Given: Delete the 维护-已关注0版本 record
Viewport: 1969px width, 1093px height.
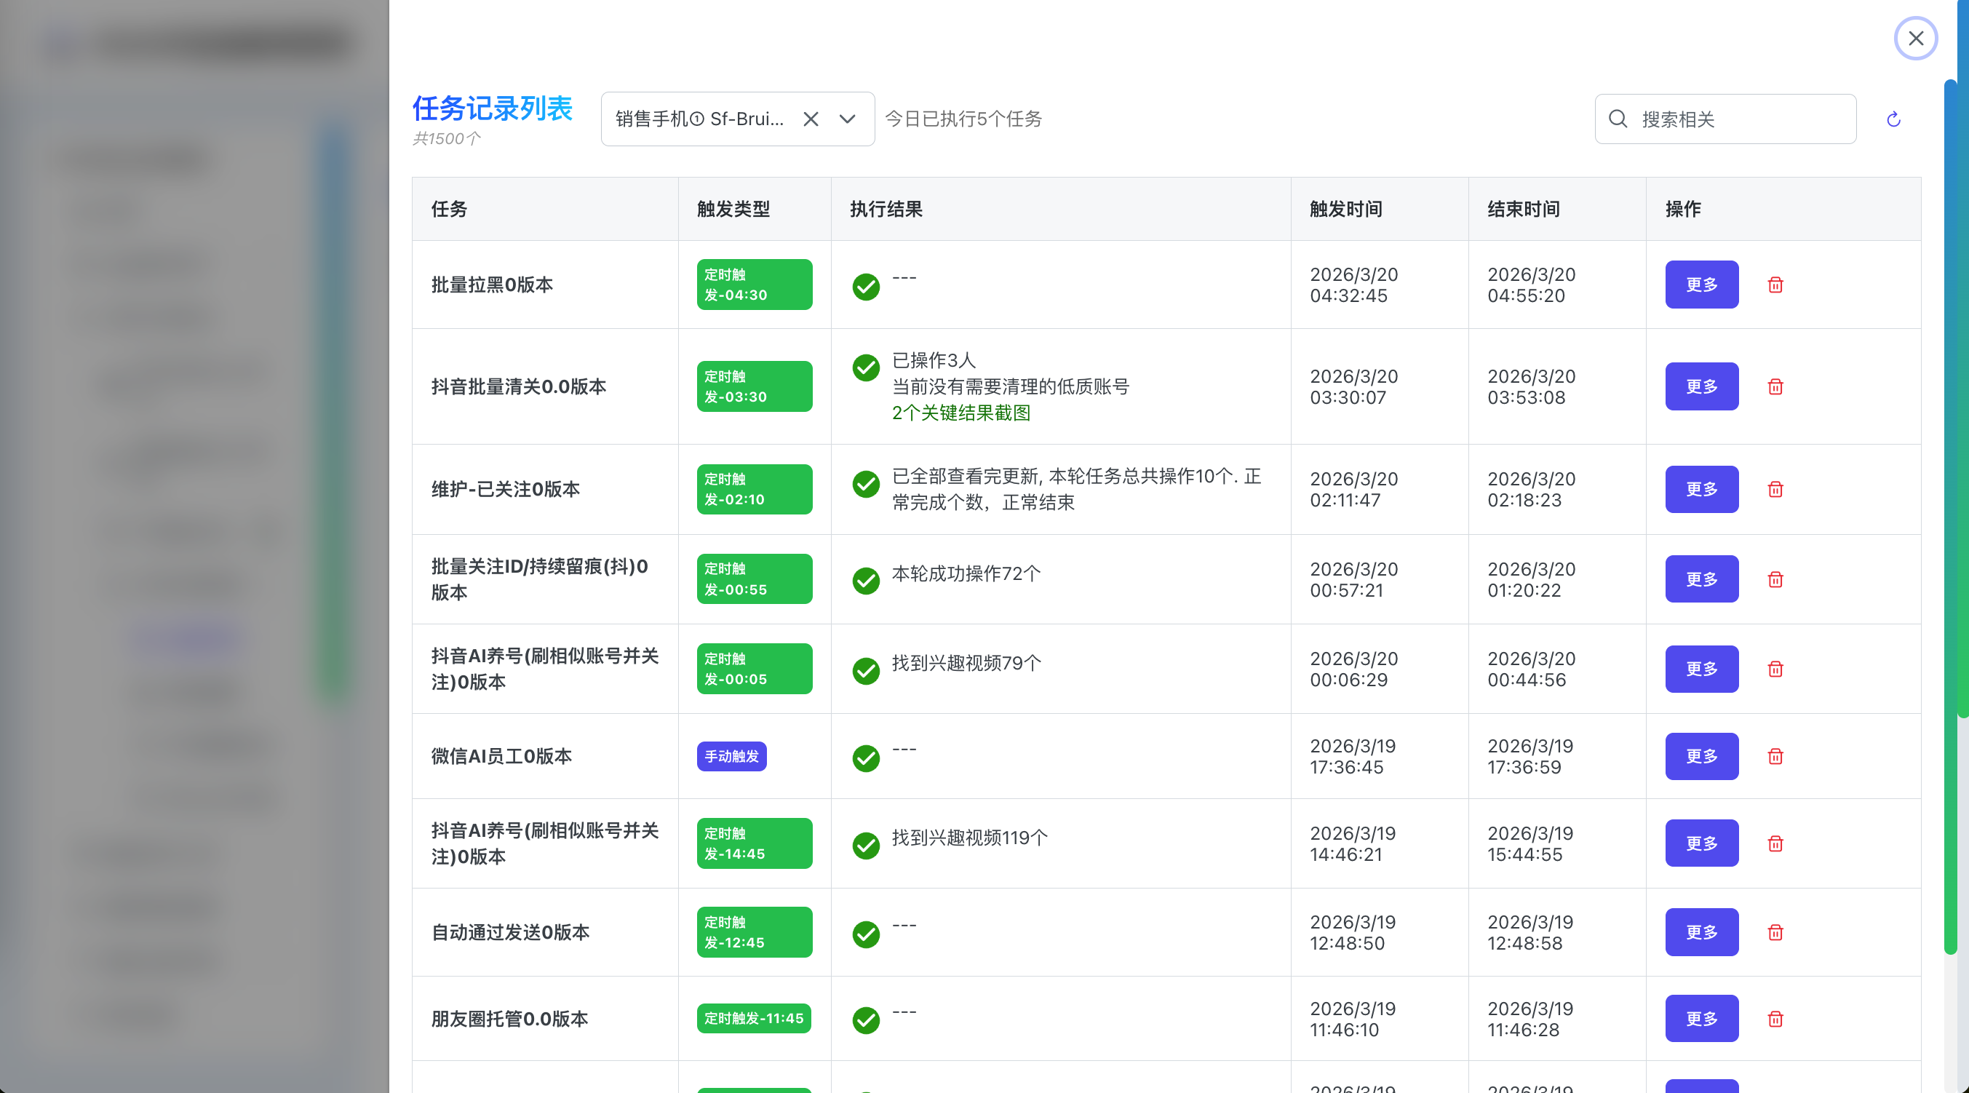Looking at the screenshot, I should tap(1775, 489).
